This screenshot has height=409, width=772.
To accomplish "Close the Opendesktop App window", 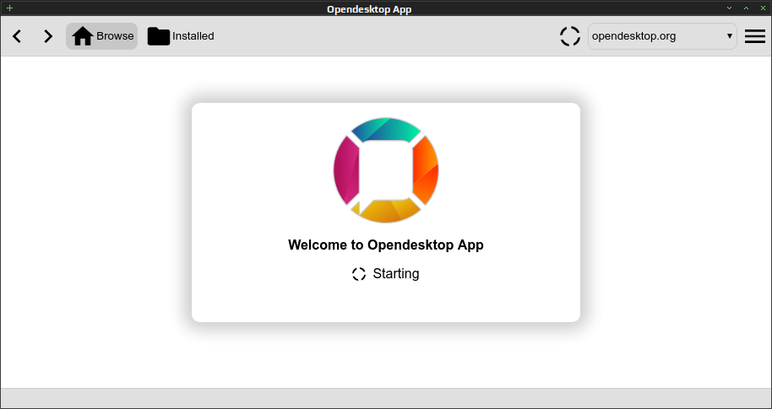I will tap(762, 8).
